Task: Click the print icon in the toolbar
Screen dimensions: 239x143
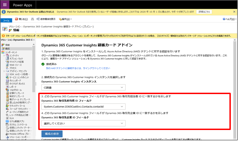Action: [x=32, y=19]
